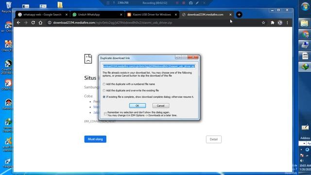
Task: Take a screenshot with recorder camera icon
Action: [x=190, y=3]
